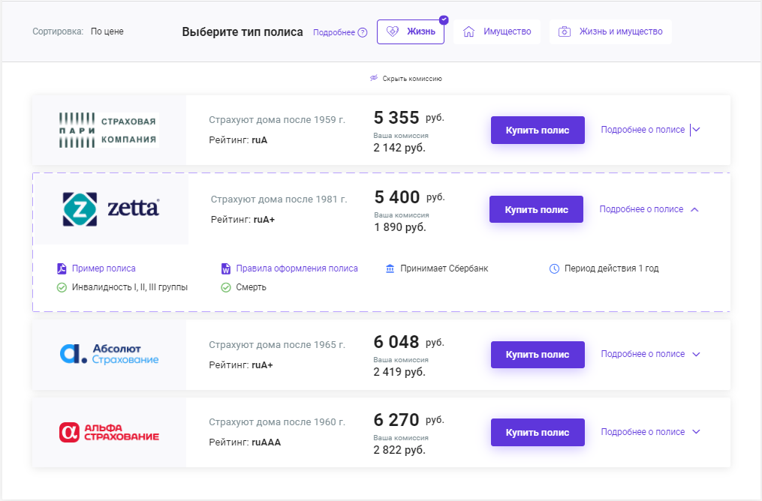Viewport: 762px width, 501px height.
Task: Click the document icon beside Правила оформления полиса
Action: coord(225,268)
